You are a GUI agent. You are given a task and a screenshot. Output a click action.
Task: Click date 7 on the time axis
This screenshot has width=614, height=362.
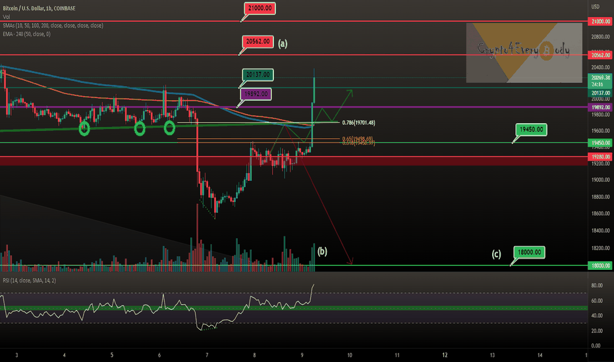tap(207, 355)
